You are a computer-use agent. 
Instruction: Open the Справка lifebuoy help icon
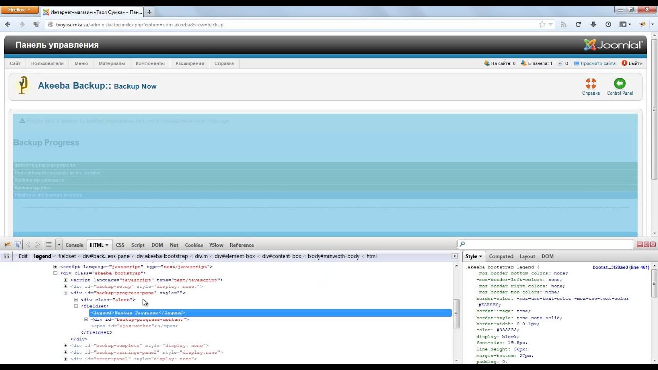click(x=591, y=87)
